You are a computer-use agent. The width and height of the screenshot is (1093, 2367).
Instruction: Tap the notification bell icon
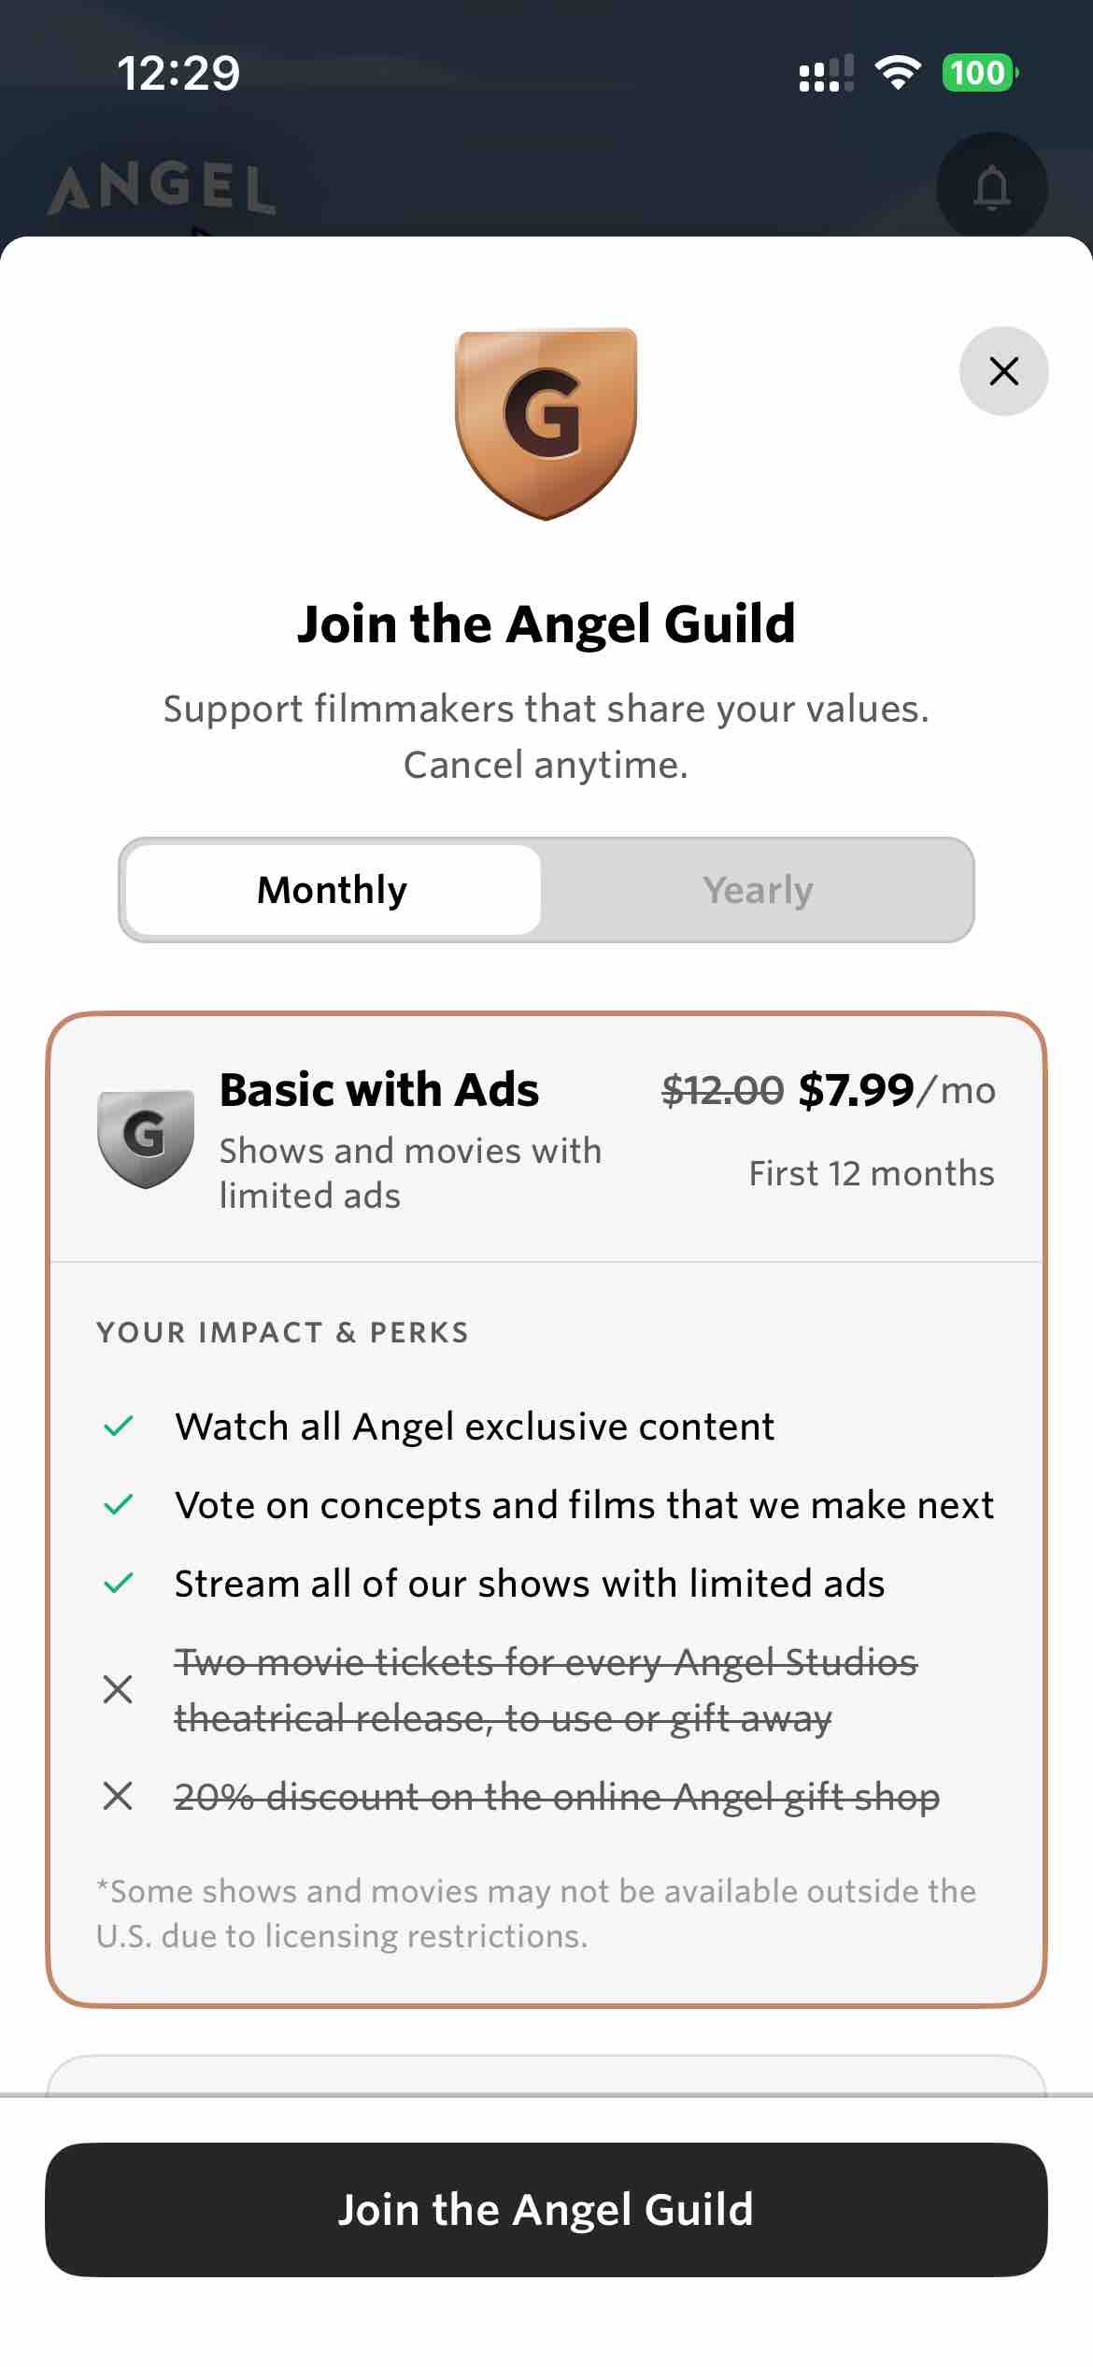(x=991, y=188)
